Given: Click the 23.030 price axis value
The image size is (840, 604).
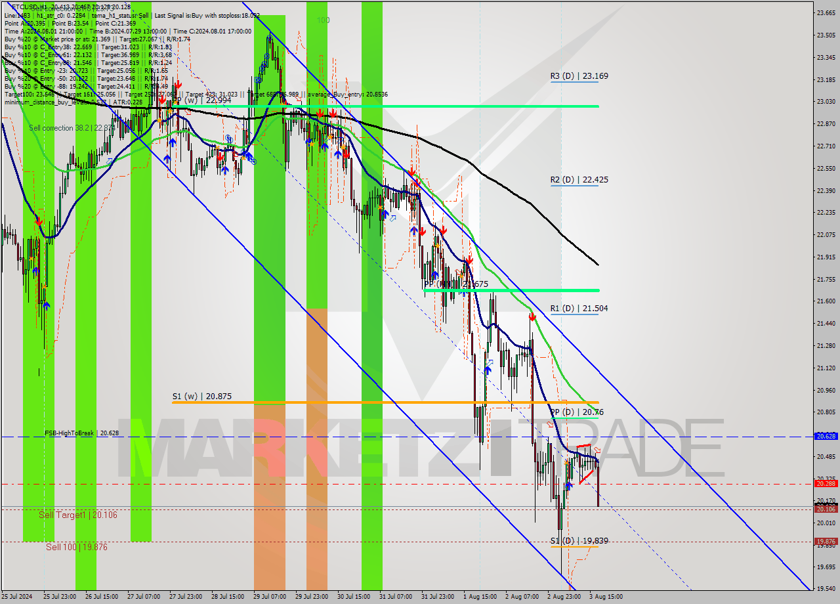Looking at the screenshot, I should pos(826,101).
